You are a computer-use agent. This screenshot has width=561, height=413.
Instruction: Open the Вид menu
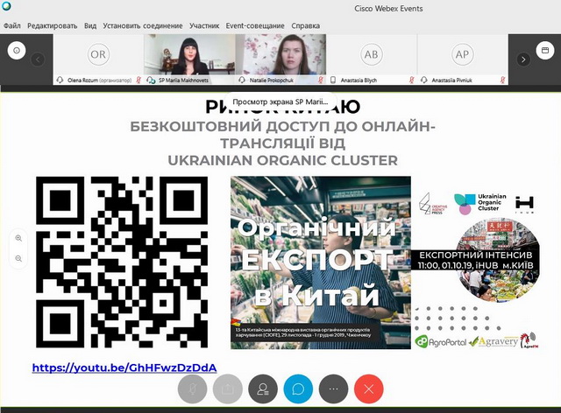tap(90, 25)
